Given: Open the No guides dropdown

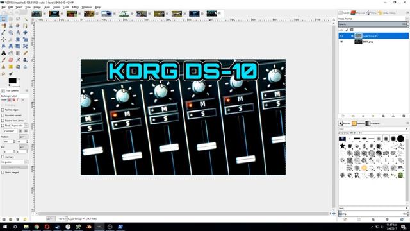Looking at the screenshot, I should [x=14, y=162].
